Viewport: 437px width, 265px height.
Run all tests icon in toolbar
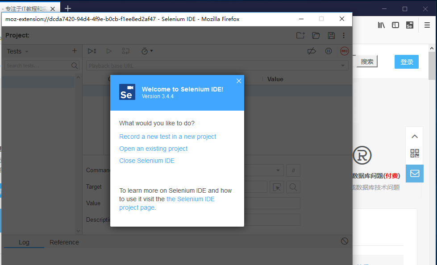point(92,51)
